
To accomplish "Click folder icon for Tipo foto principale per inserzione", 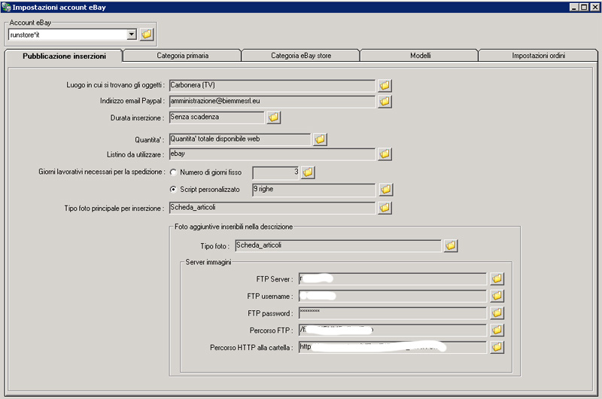I will click(385, 208).
